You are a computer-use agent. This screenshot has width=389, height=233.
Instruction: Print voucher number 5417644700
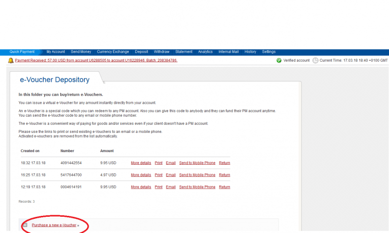pyautogui.click(x=159, y=175)
